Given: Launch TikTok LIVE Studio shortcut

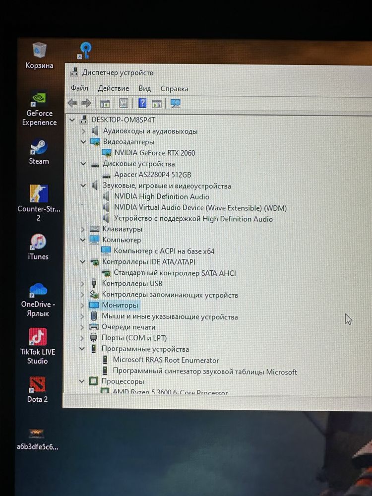Looking at the screenshot, I should 38,346.
